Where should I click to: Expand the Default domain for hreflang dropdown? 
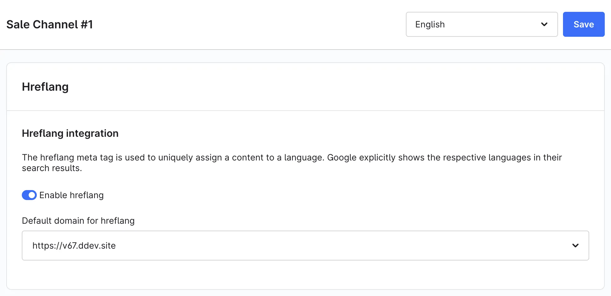305,246
